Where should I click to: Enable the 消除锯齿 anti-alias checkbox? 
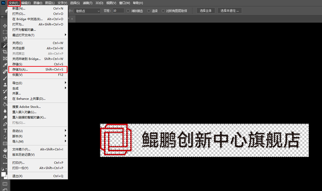point(128,11)
